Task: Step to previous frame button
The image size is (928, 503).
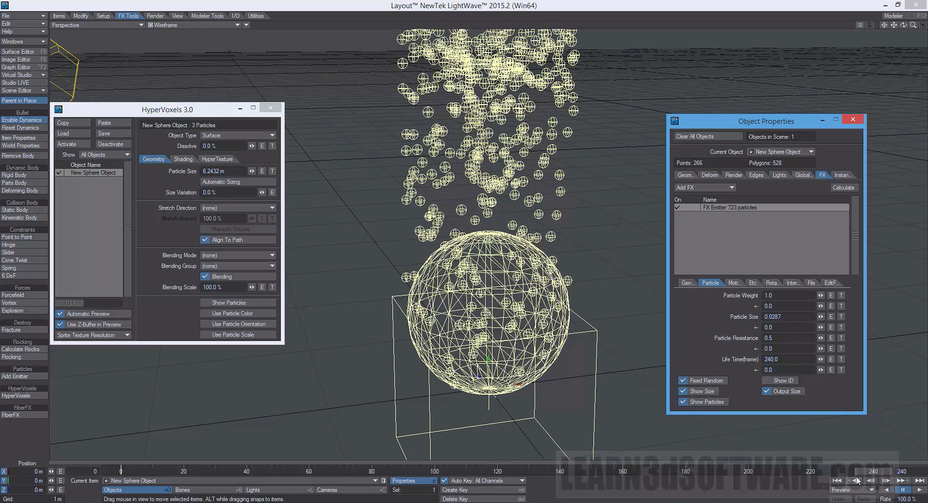Action: pos(870,481)
